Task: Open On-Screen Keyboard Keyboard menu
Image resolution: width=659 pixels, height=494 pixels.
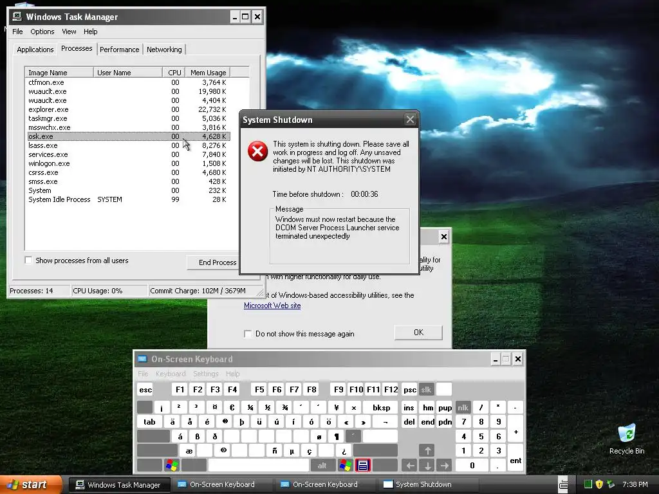Action: pyautogui.click(x=170, y=374)
